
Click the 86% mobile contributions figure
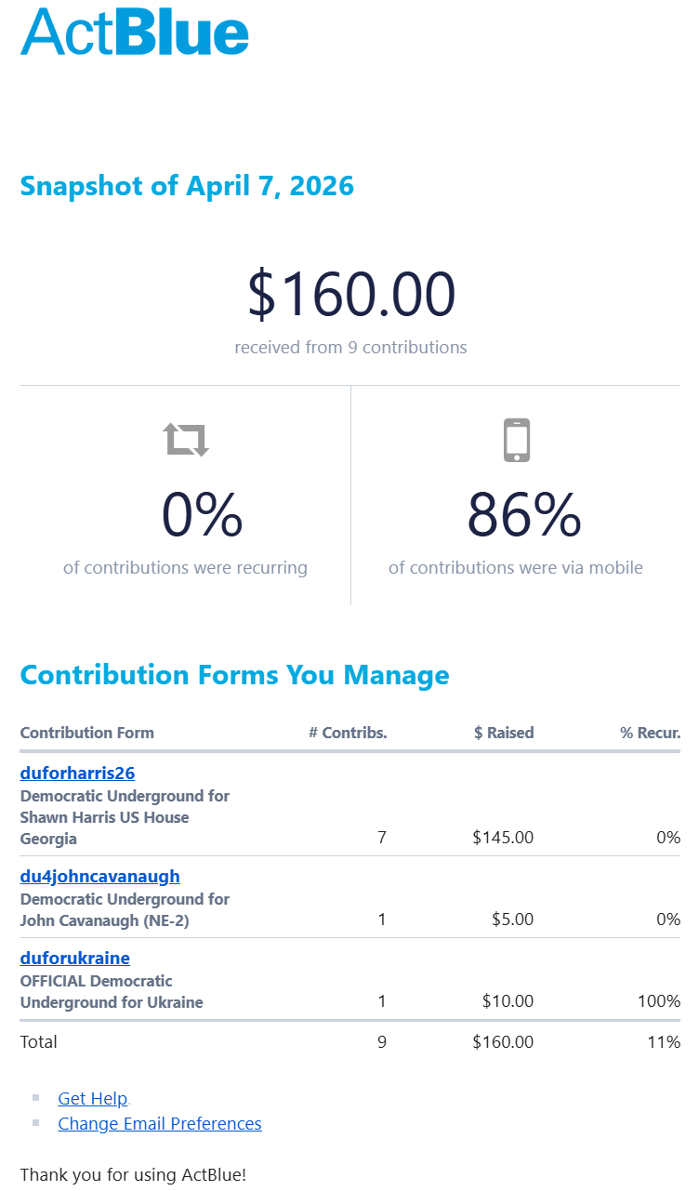524,515
